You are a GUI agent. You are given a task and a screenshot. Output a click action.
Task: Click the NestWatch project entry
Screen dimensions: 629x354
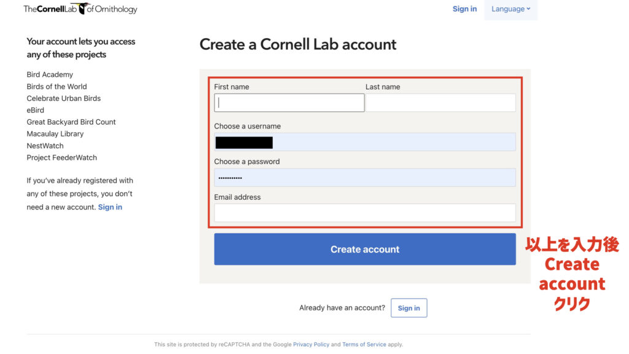[45, 146]
